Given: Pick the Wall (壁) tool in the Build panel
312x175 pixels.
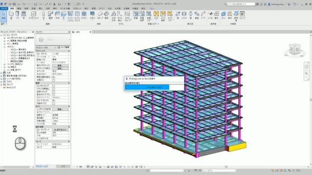Looking at the screenshot, I should [x=11, y=15].
